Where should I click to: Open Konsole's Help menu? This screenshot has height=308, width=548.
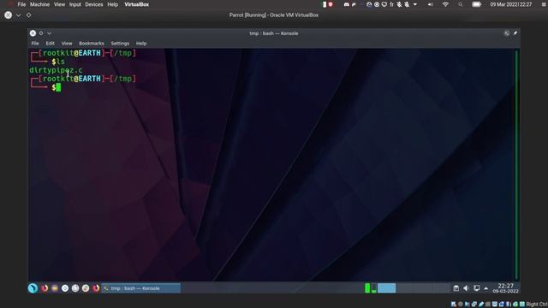coord(141,44)
